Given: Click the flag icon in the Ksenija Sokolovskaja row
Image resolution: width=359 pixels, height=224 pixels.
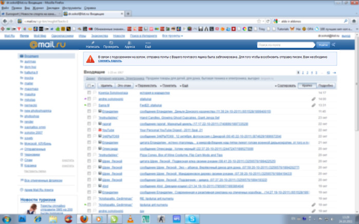Looking at the screenshot, I should pyautogui.click(x=95, y=93).
